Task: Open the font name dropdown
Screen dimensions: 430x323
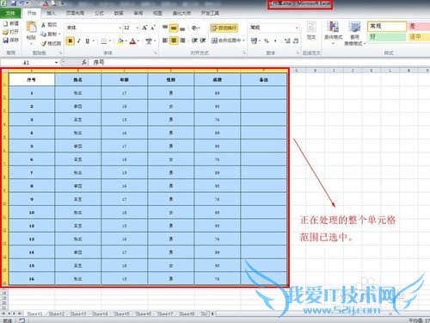Action: [x=120, y=28]
